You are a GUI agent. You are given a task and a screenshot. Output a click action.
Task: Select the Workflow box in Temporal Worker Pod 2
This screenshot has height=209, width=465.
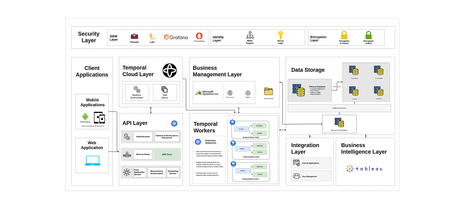(x=259, y=146)
